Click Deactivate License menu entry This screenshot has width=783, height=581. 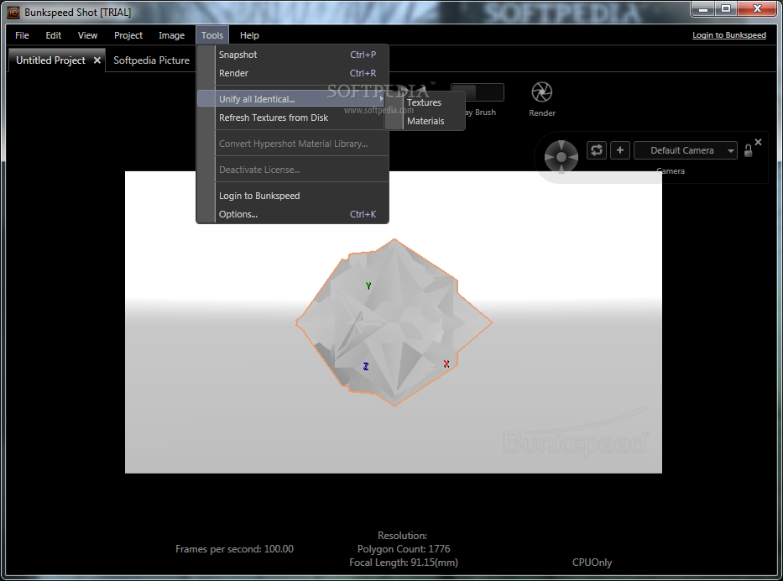pos(293,170)
